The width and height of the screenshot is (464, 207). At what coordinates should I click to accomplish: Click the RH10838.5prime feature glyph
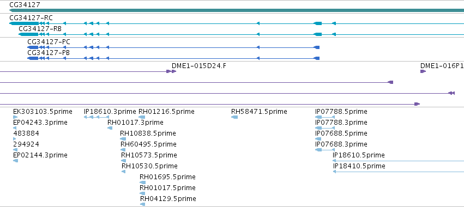(x=123, y=139)
